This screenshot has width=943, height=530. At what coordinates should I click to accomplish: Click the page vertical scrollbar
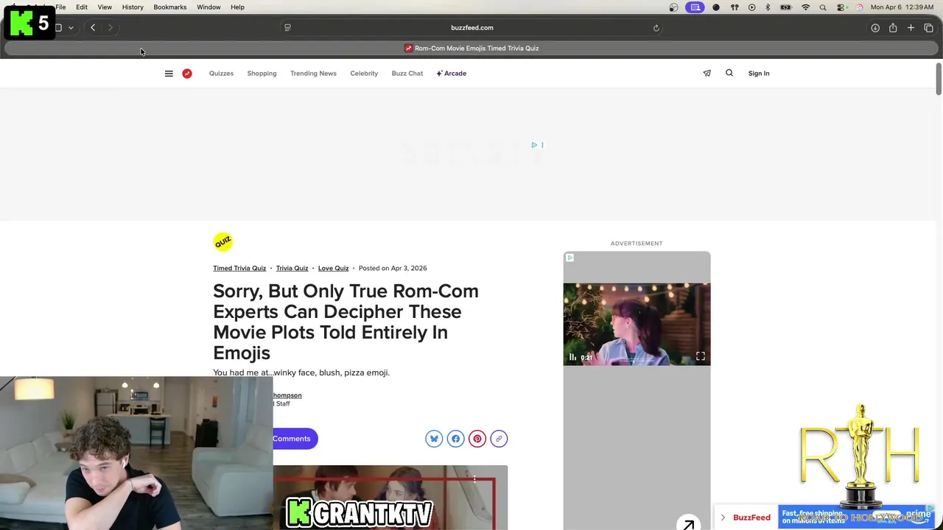coord(939,79)
